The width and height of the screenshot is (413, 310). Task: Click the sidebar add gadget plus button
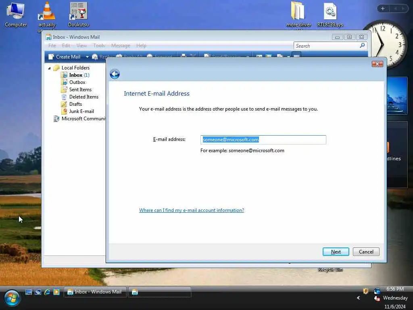pyautogui.click(x=383, y=8)
